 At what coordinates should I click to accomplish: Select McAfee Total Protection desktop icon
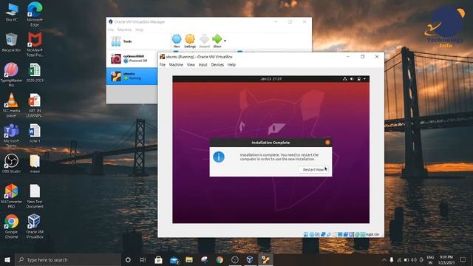[x=35, y=44]
